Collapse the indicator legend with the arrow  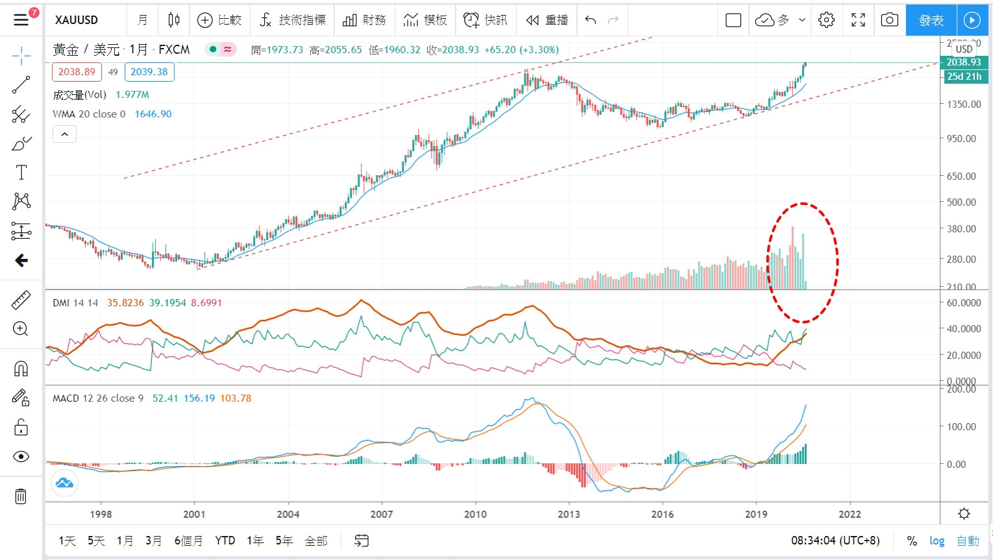click(64, 134)
